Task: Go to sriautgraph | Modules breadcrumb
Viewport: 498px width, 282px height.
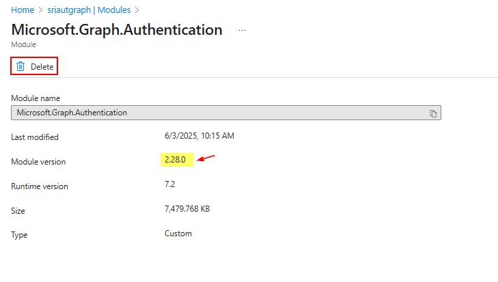Action: point(89,10)
